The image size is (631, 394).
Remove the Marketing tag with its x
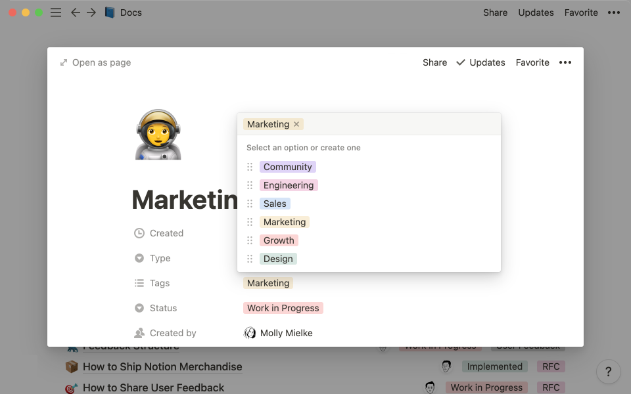(296, 124)
